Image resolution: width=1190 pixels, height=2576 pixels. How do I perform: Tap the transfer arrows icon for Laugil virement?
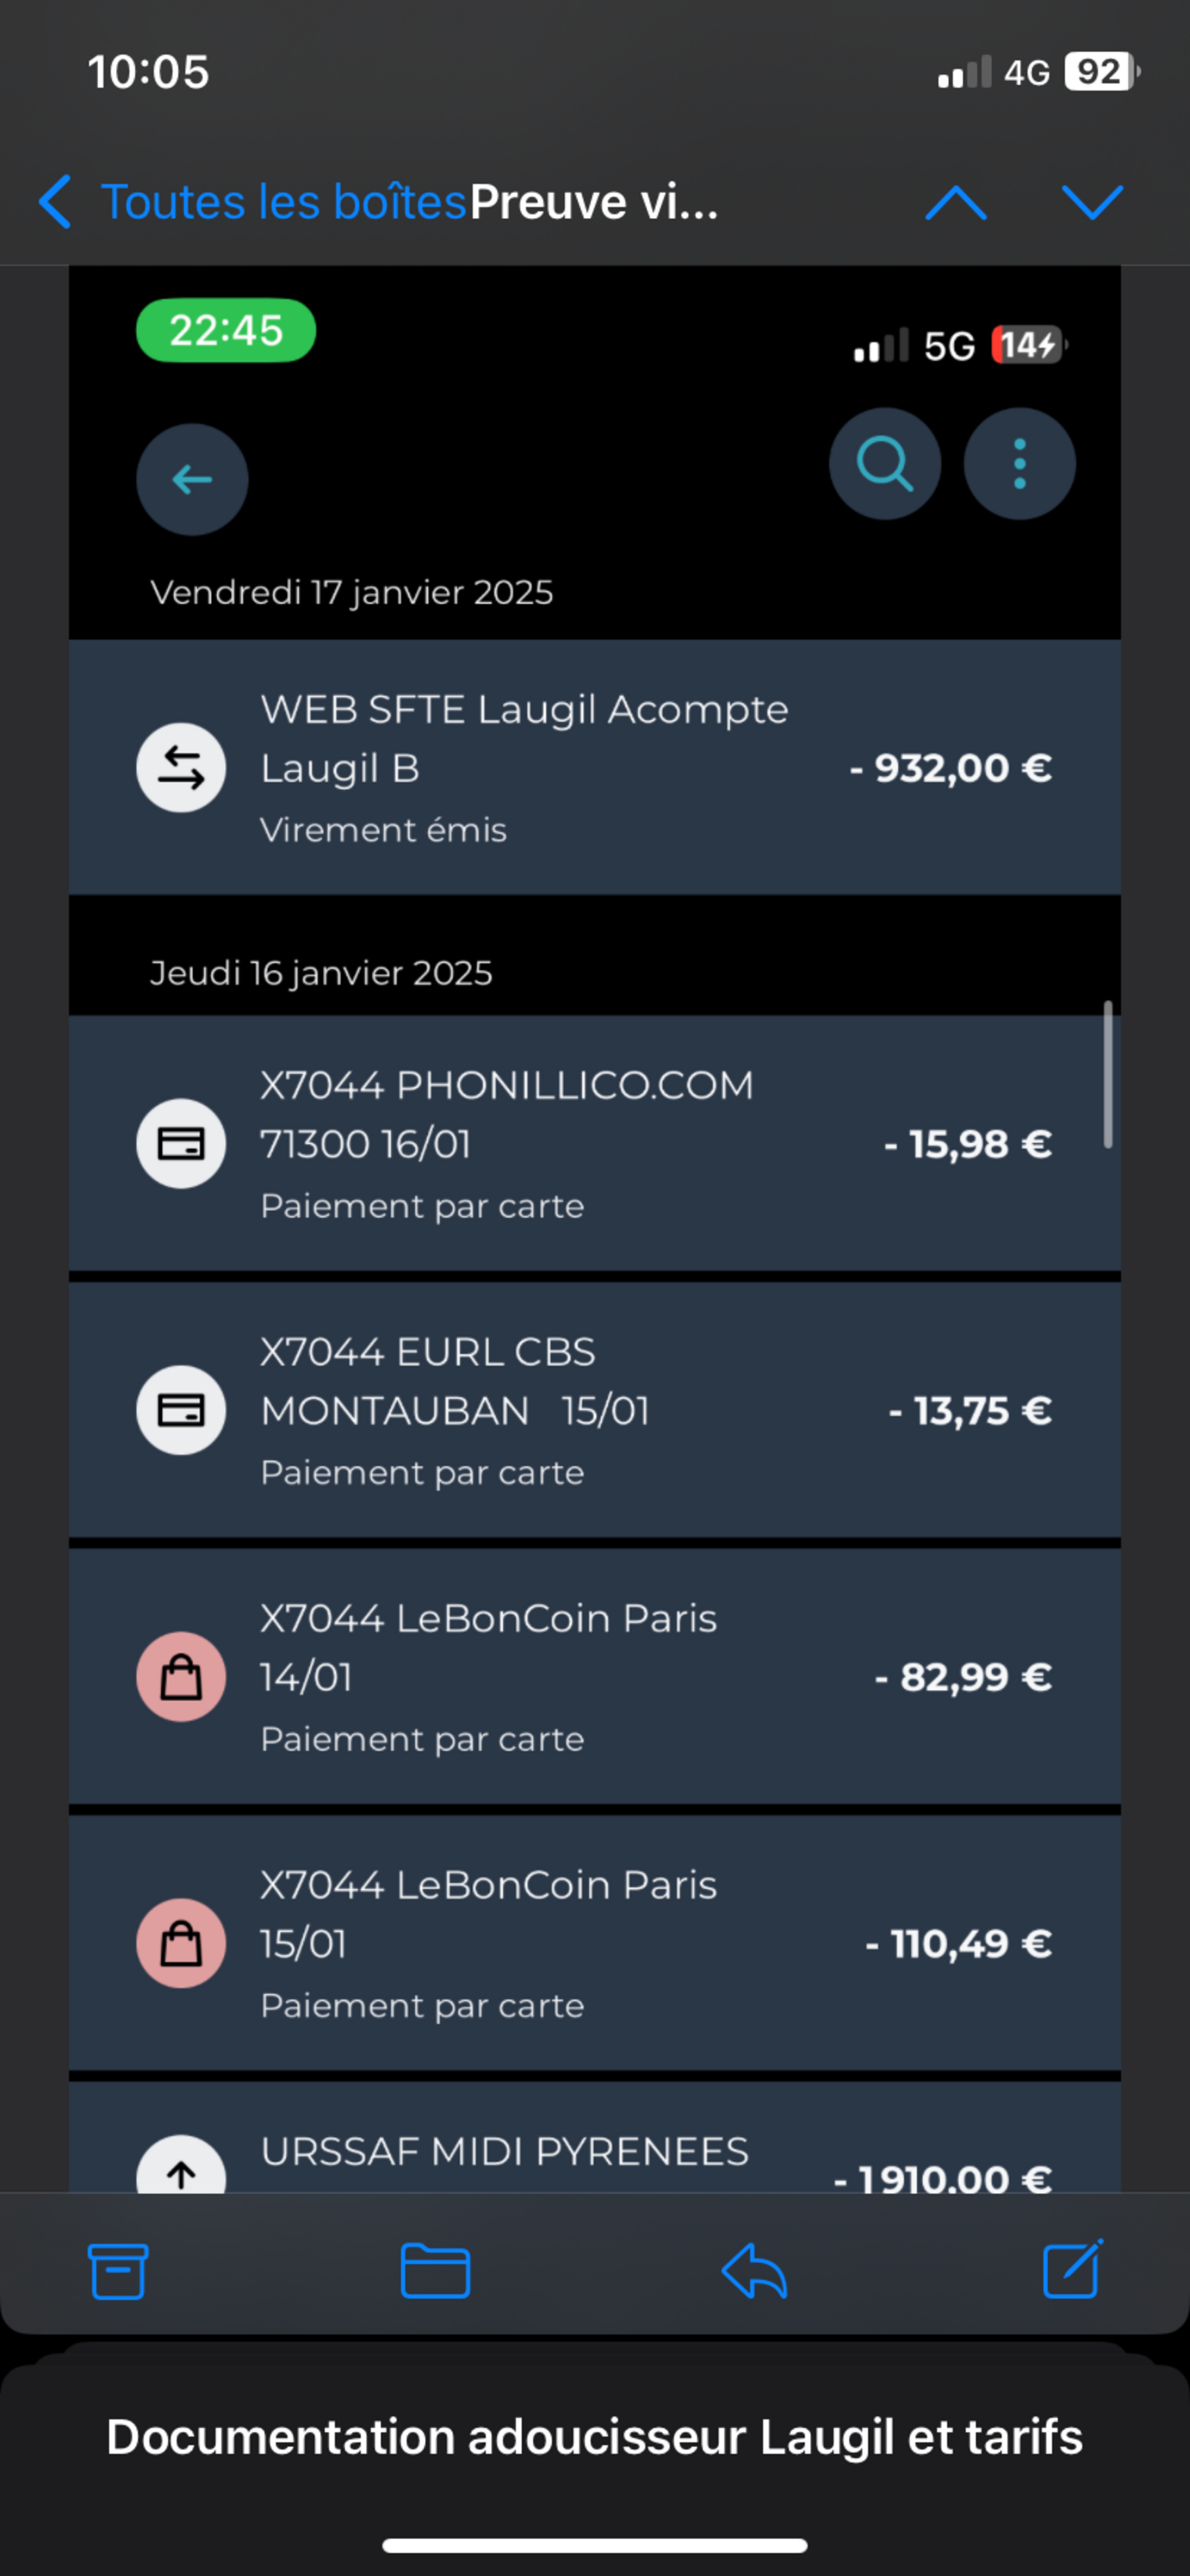coord(181,768)
